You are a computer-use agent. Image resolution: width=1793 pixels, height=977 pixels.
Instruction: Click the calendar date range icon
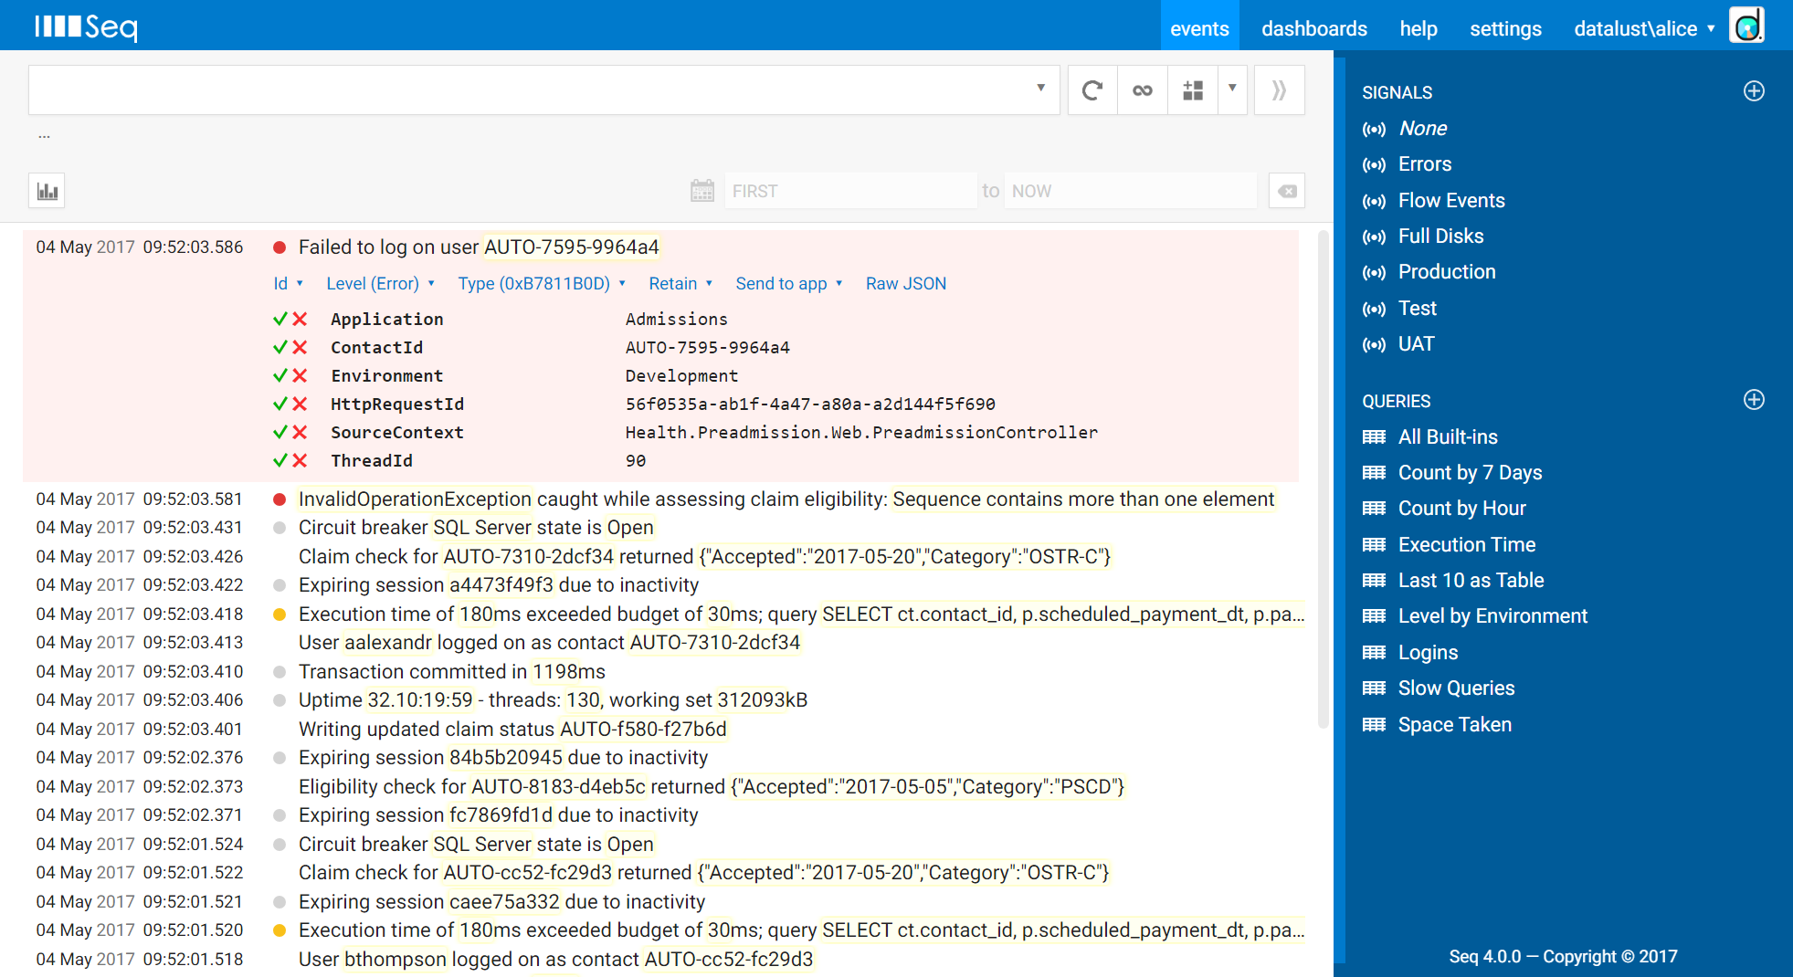pyautogui.click(x=702, y=191)
